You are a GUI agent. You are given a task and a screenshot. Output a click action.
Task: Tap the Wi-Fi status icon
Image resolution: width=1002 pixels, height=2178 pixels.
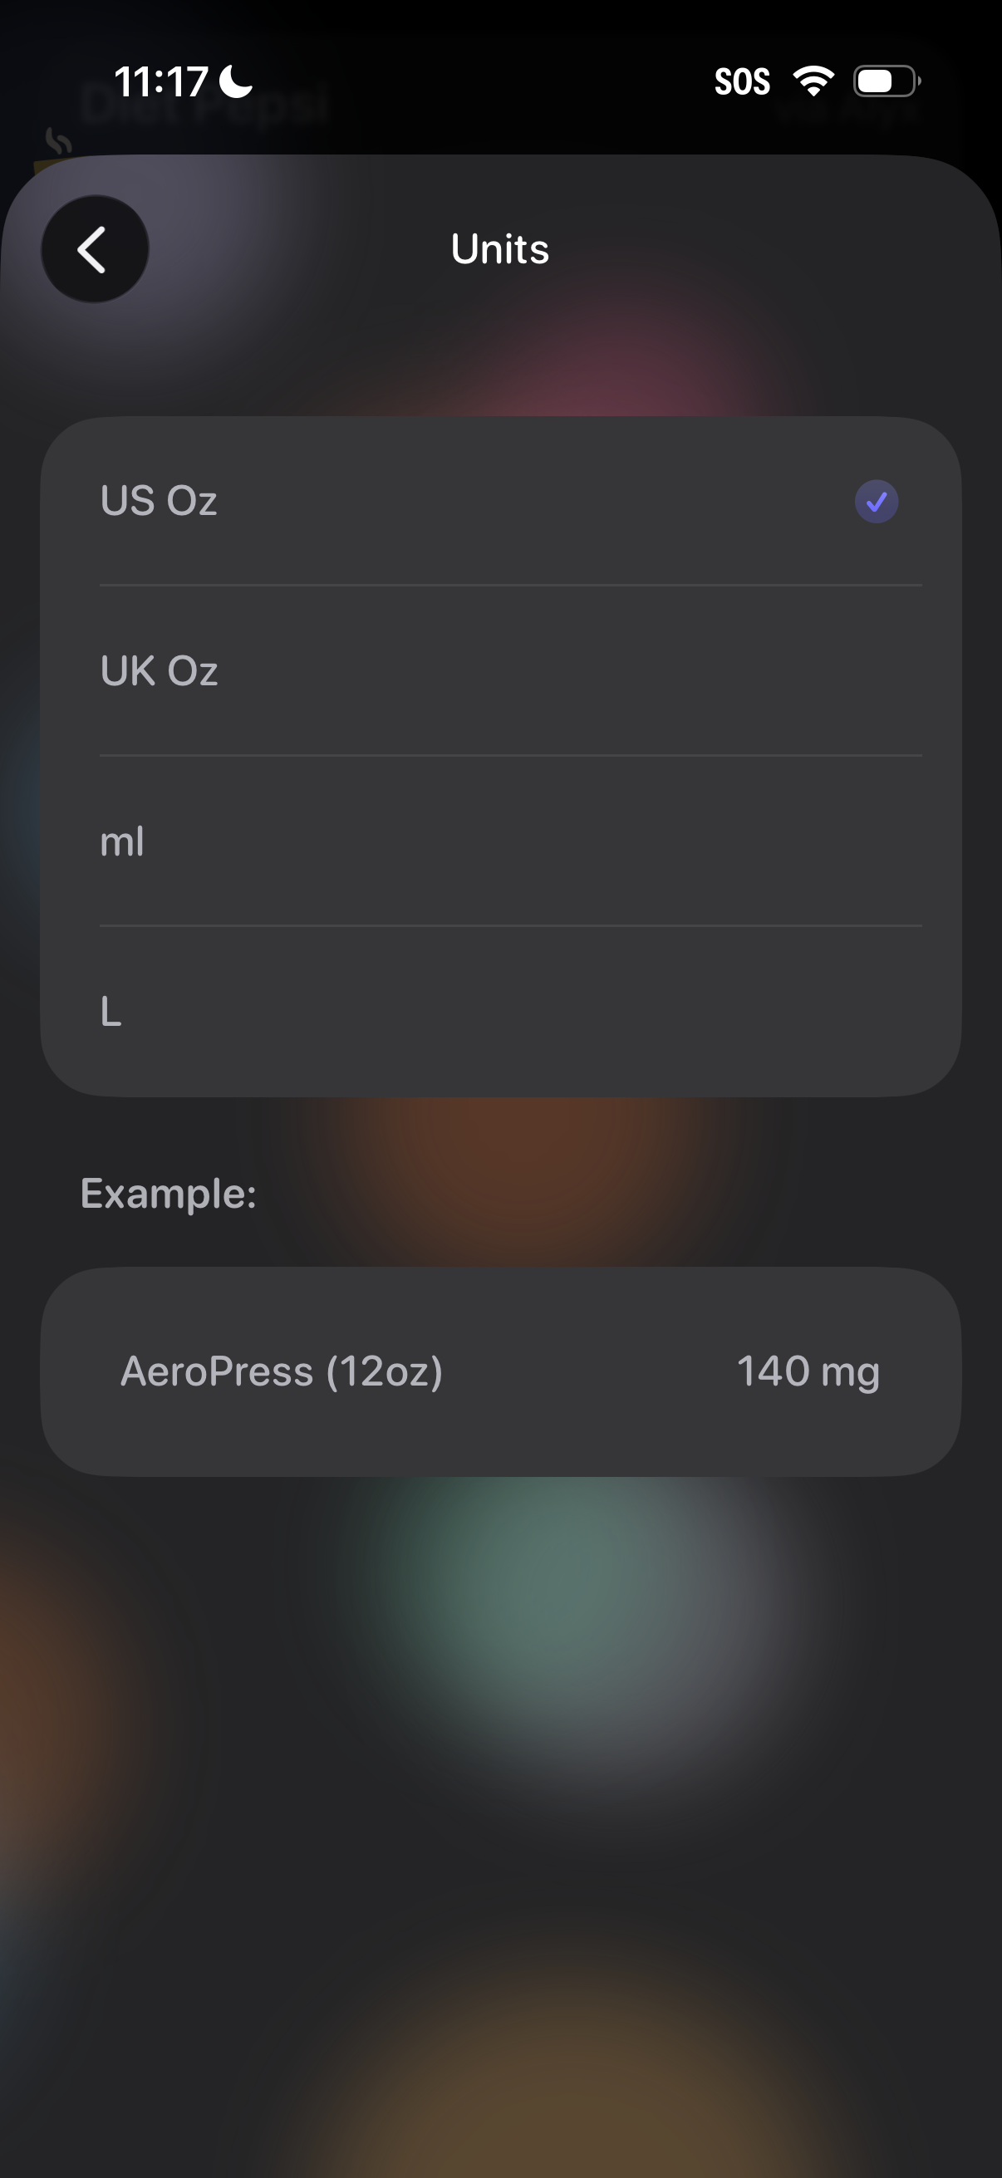coord(813,81)
